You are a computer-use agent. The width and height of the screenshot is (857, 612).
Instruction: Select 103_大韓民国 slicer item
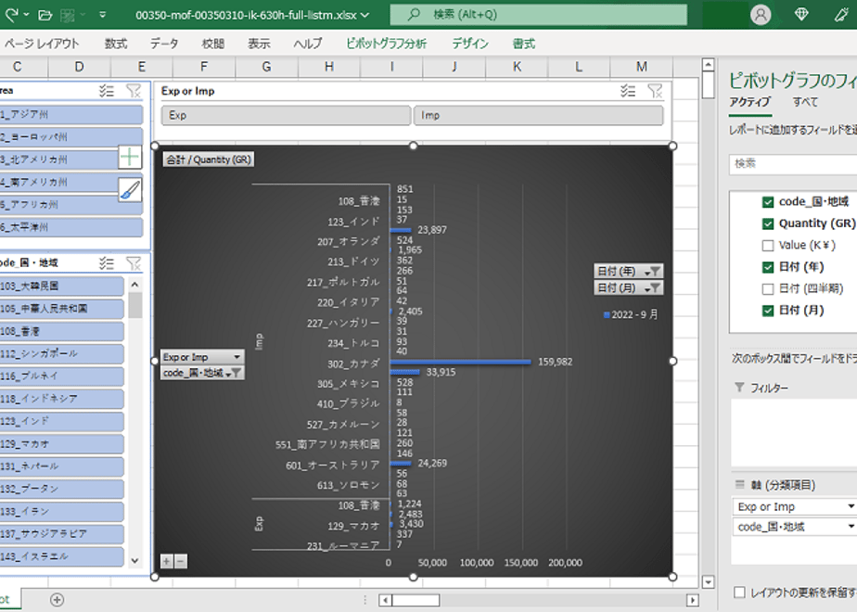(x=62, y=287)
